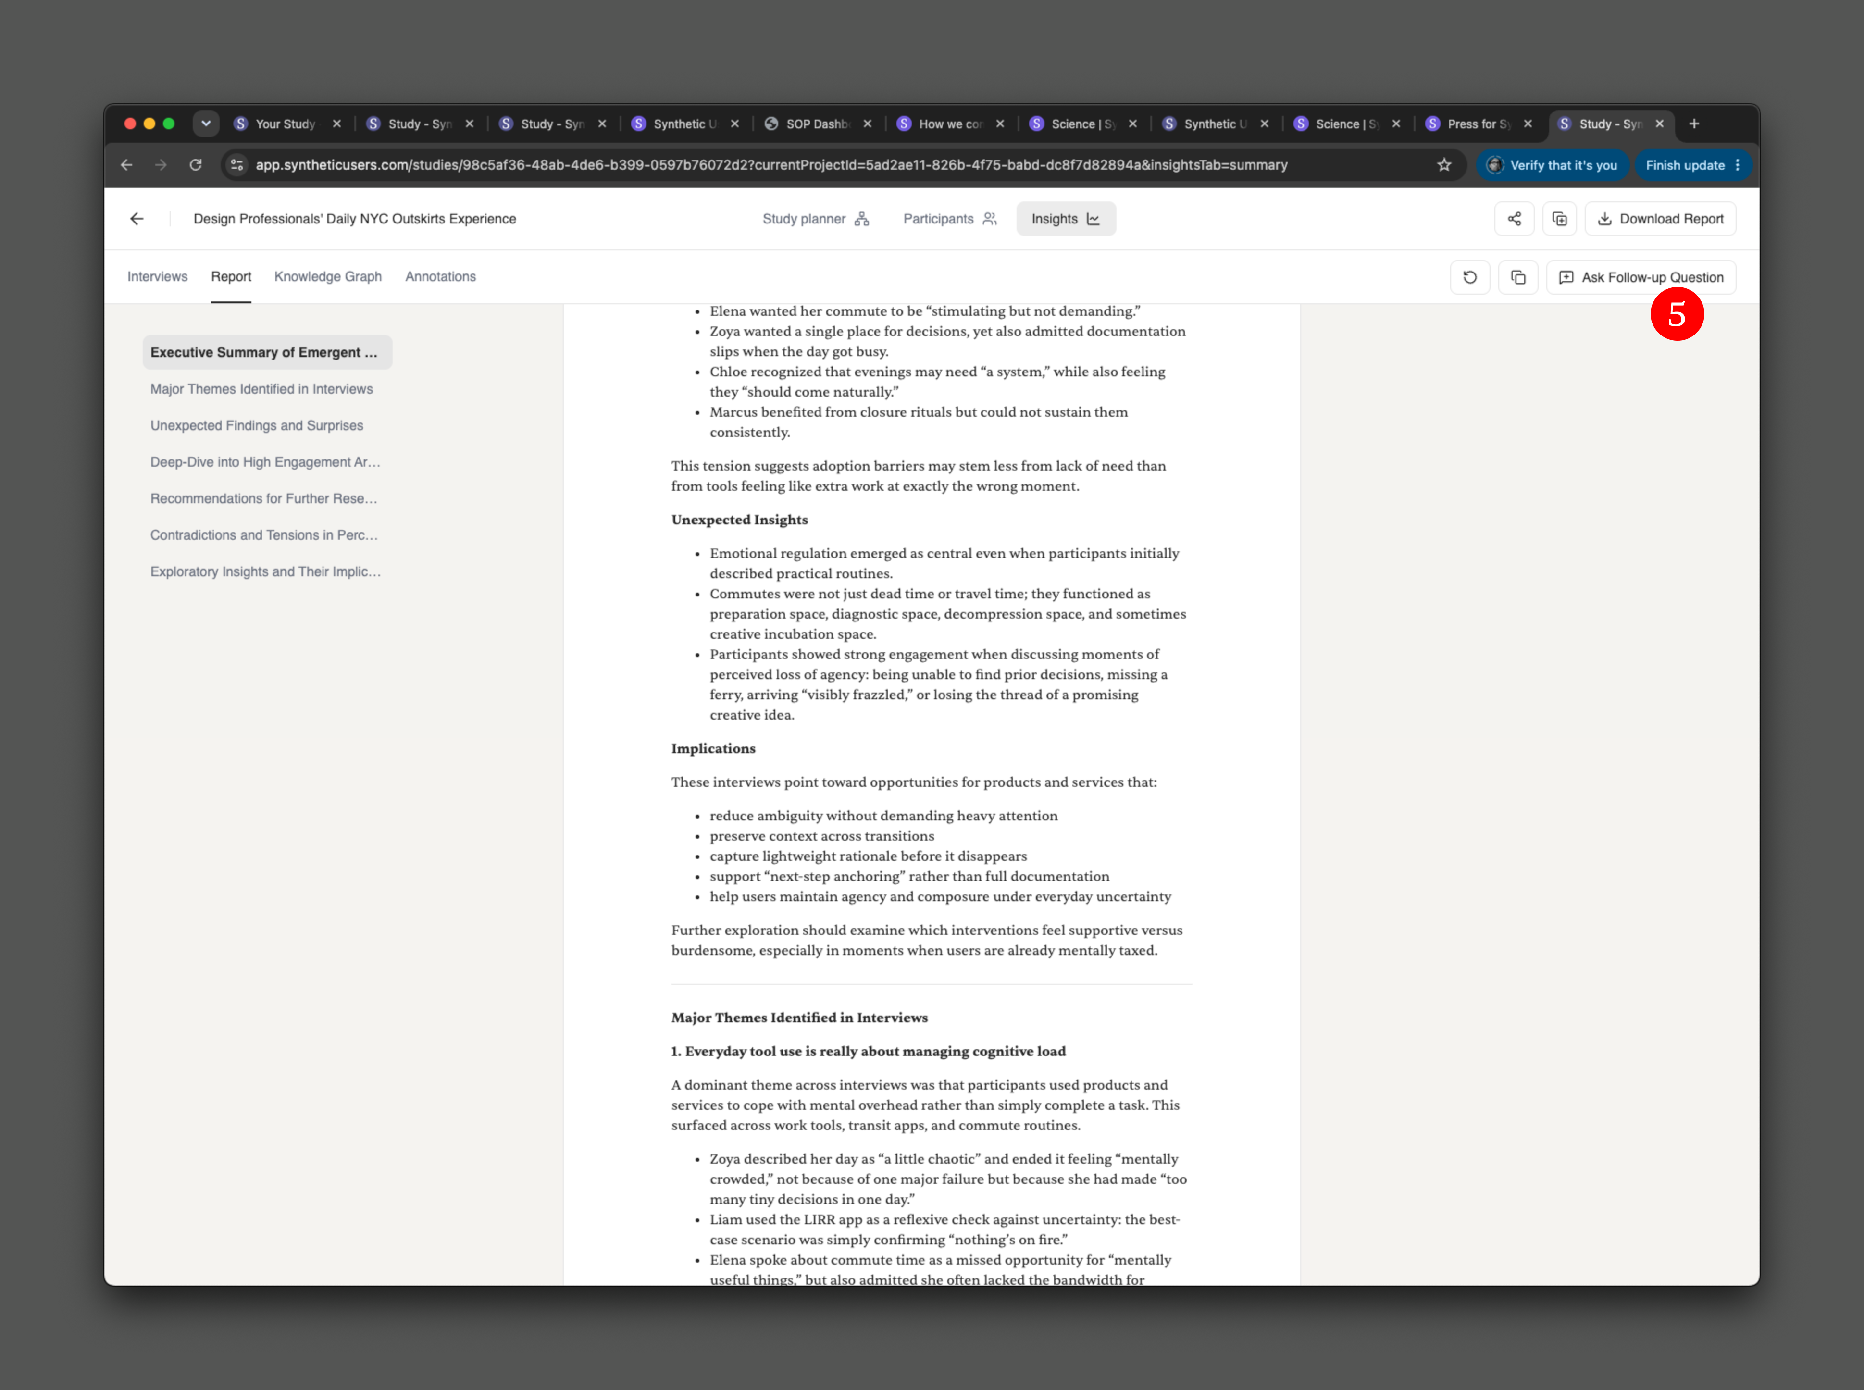Click Ask Follow-up Question
The width and height of the screenshot is (1864, 1390).
pyautogui.click(x=1641, y=278)
